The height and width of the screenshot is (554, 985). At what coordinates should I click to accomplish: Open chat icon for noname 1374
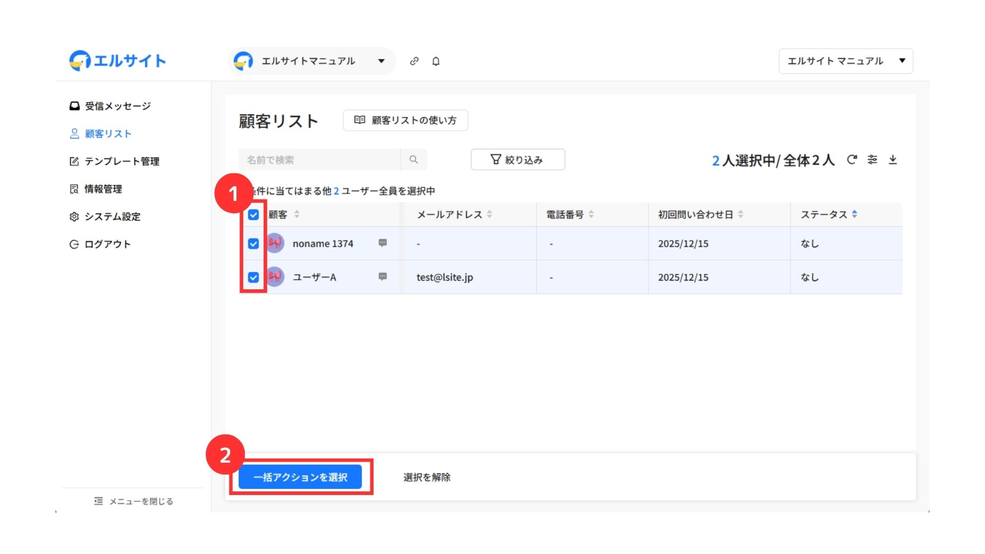(383, 243)
